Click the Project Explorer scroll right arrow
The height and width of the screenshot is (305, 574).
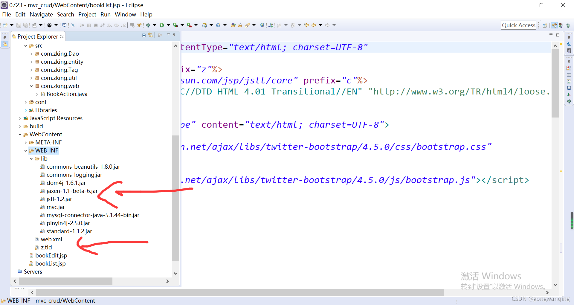[167, 281]
